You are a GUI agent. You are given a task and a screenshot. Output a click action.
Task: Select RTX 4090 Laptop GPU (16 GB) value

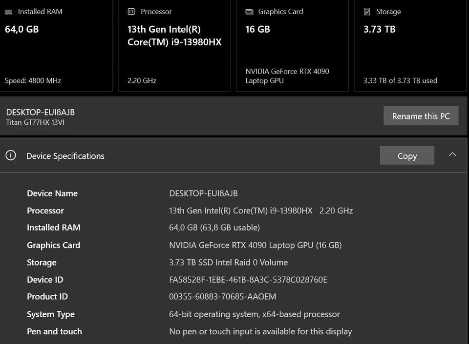pos(256,245)
